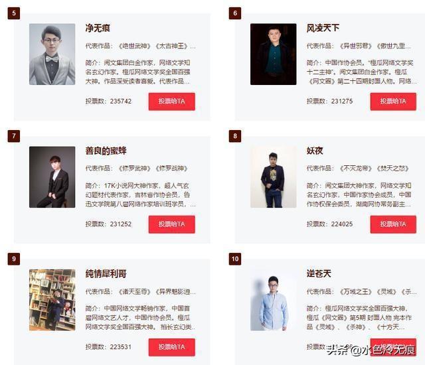View 善良的蜜蜂's portrait thumbnail
Viewport: 425px width, 365px height.
[x=52, y=177]
